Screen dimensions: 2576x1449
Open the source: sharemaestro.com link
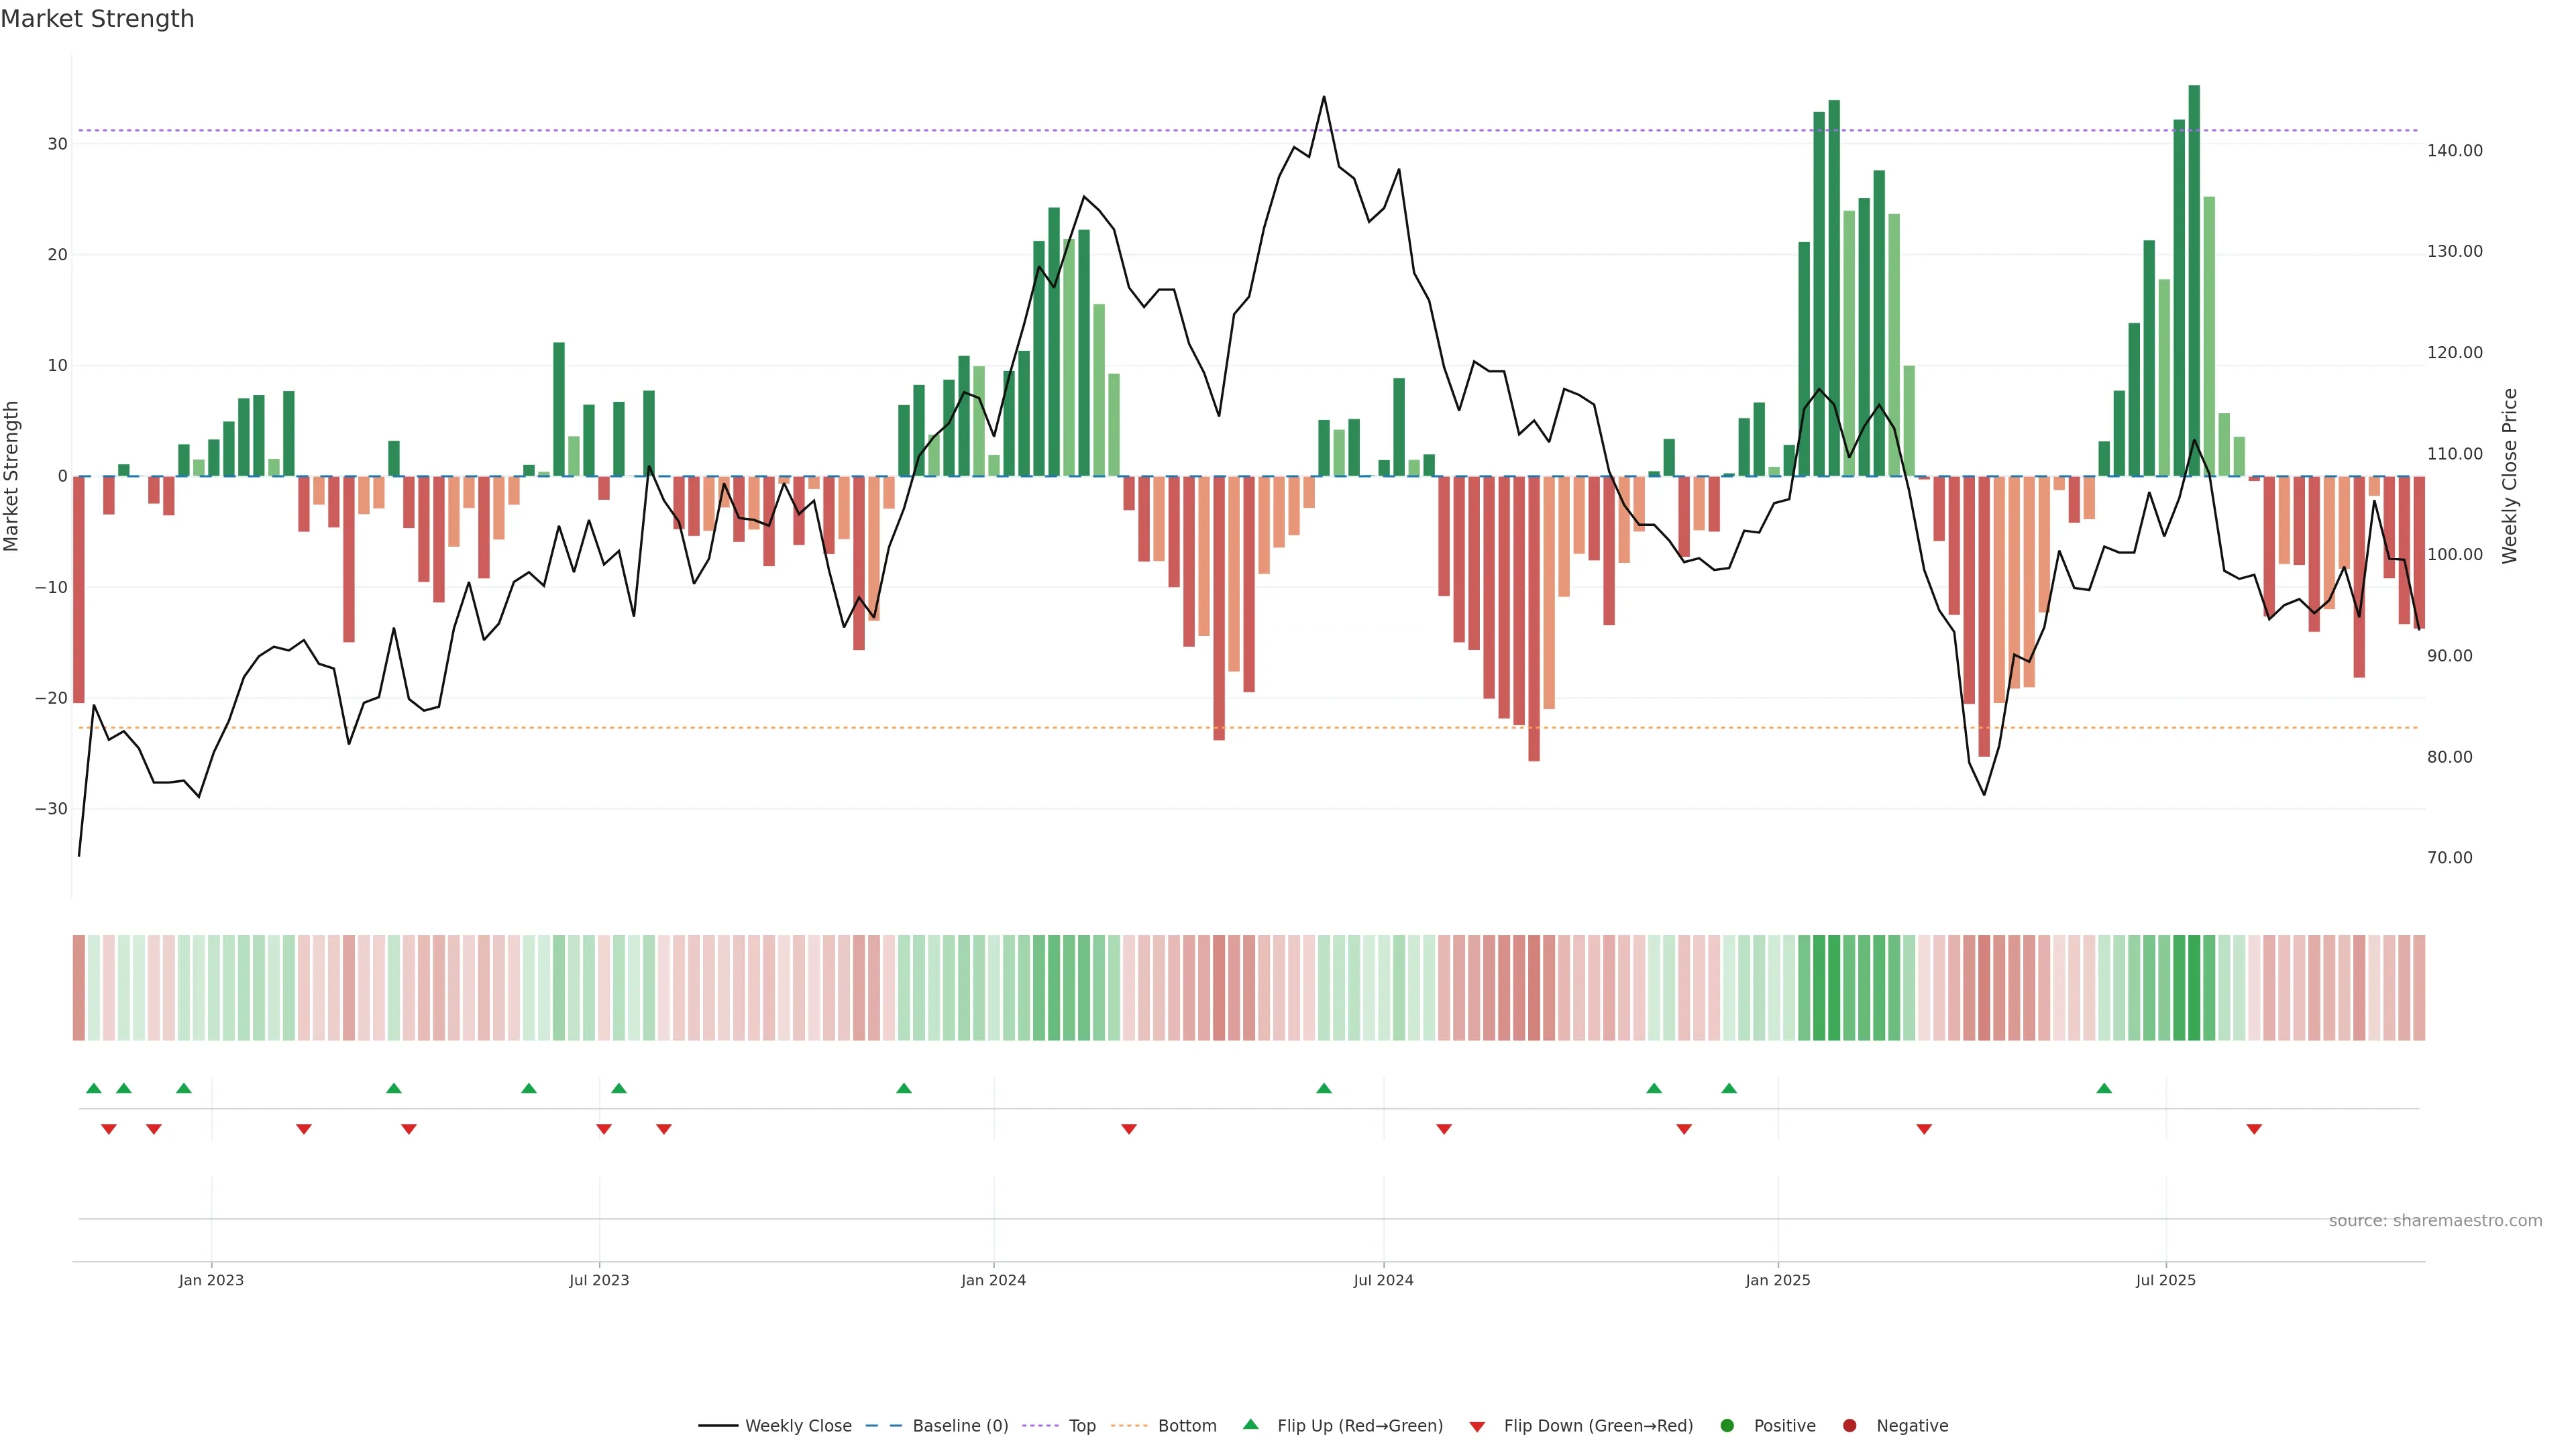[x=2435, y=1220]
